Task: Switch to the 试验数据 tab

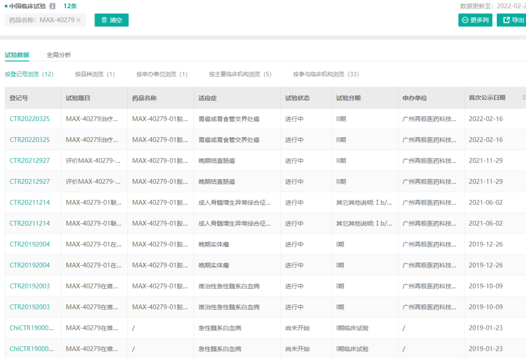Action: pos(17,55)
